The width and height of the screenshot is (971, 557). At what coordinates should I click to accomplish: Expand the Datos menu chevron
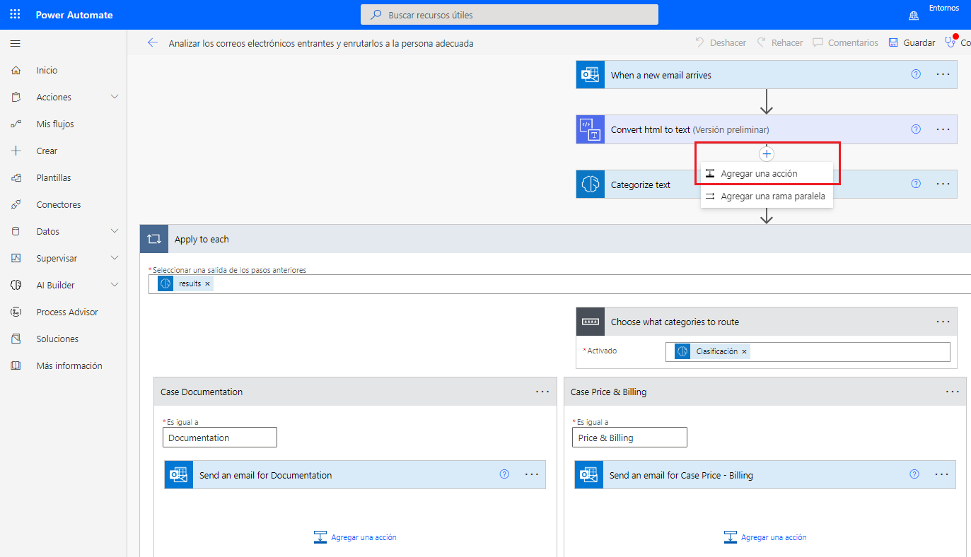tap(115, 231)
